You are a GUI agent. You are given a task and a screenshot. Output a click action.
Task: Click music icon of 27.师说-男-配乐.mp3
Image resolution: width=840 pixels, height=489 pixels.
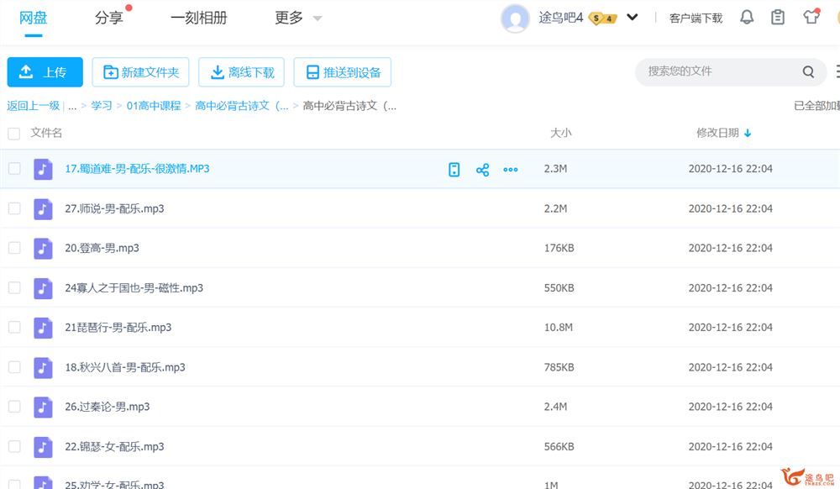pyautogui.click(x=43, y=209)
